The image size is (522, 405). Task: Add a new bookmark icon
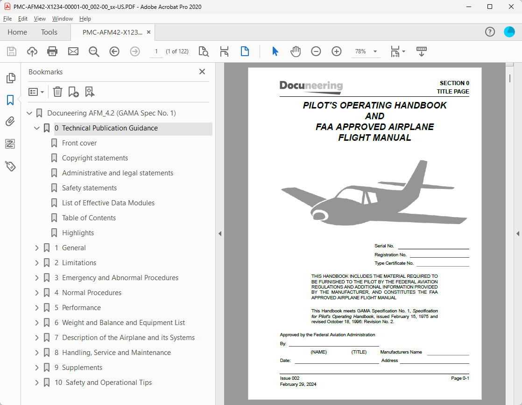tap(73, 92)
